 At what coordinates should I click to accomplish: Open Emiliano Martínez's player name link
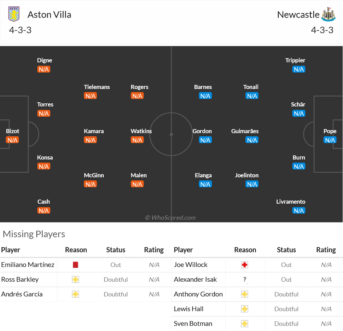click(28, 265)
